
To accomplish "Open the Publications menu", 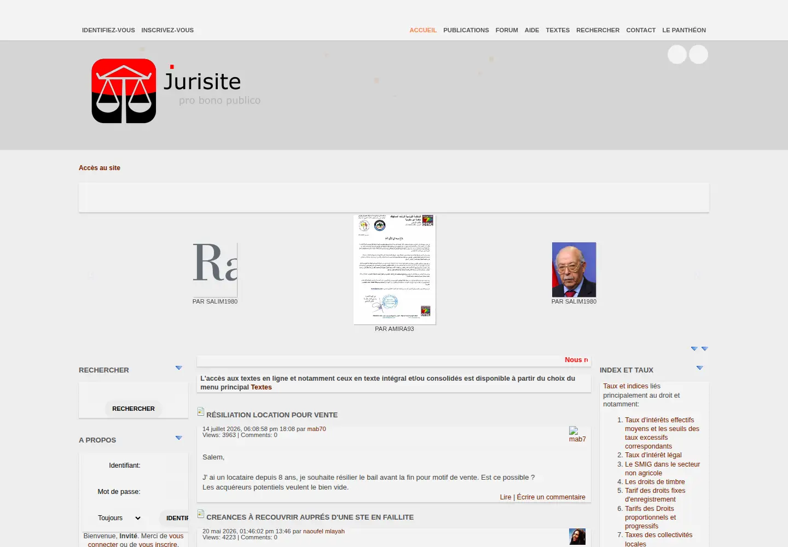I will point(466,30).
